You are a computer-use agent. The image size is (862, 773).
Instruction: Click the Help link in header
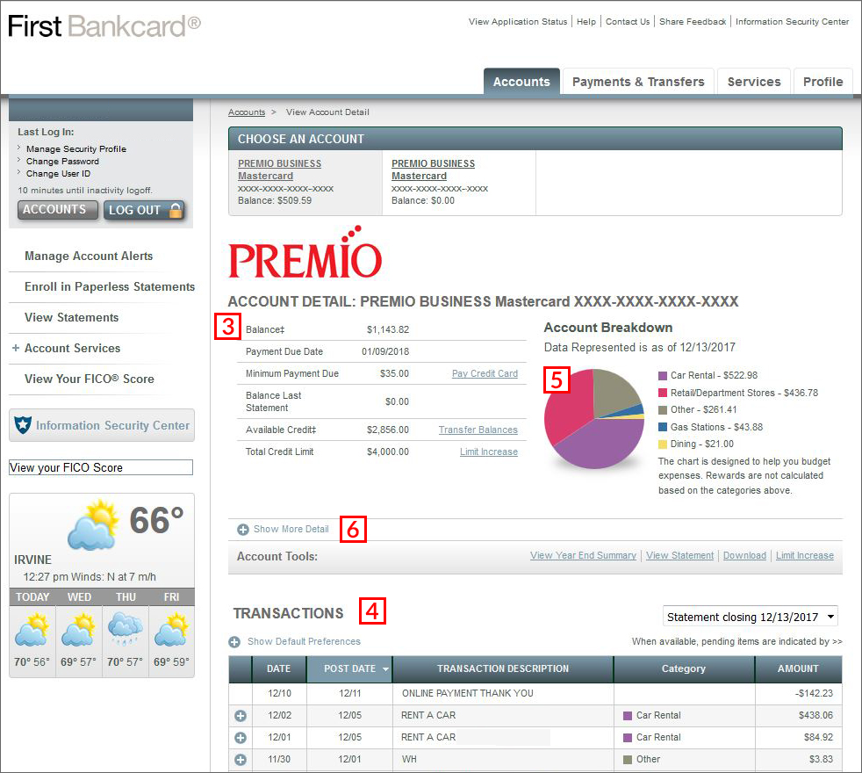[586, 21]
